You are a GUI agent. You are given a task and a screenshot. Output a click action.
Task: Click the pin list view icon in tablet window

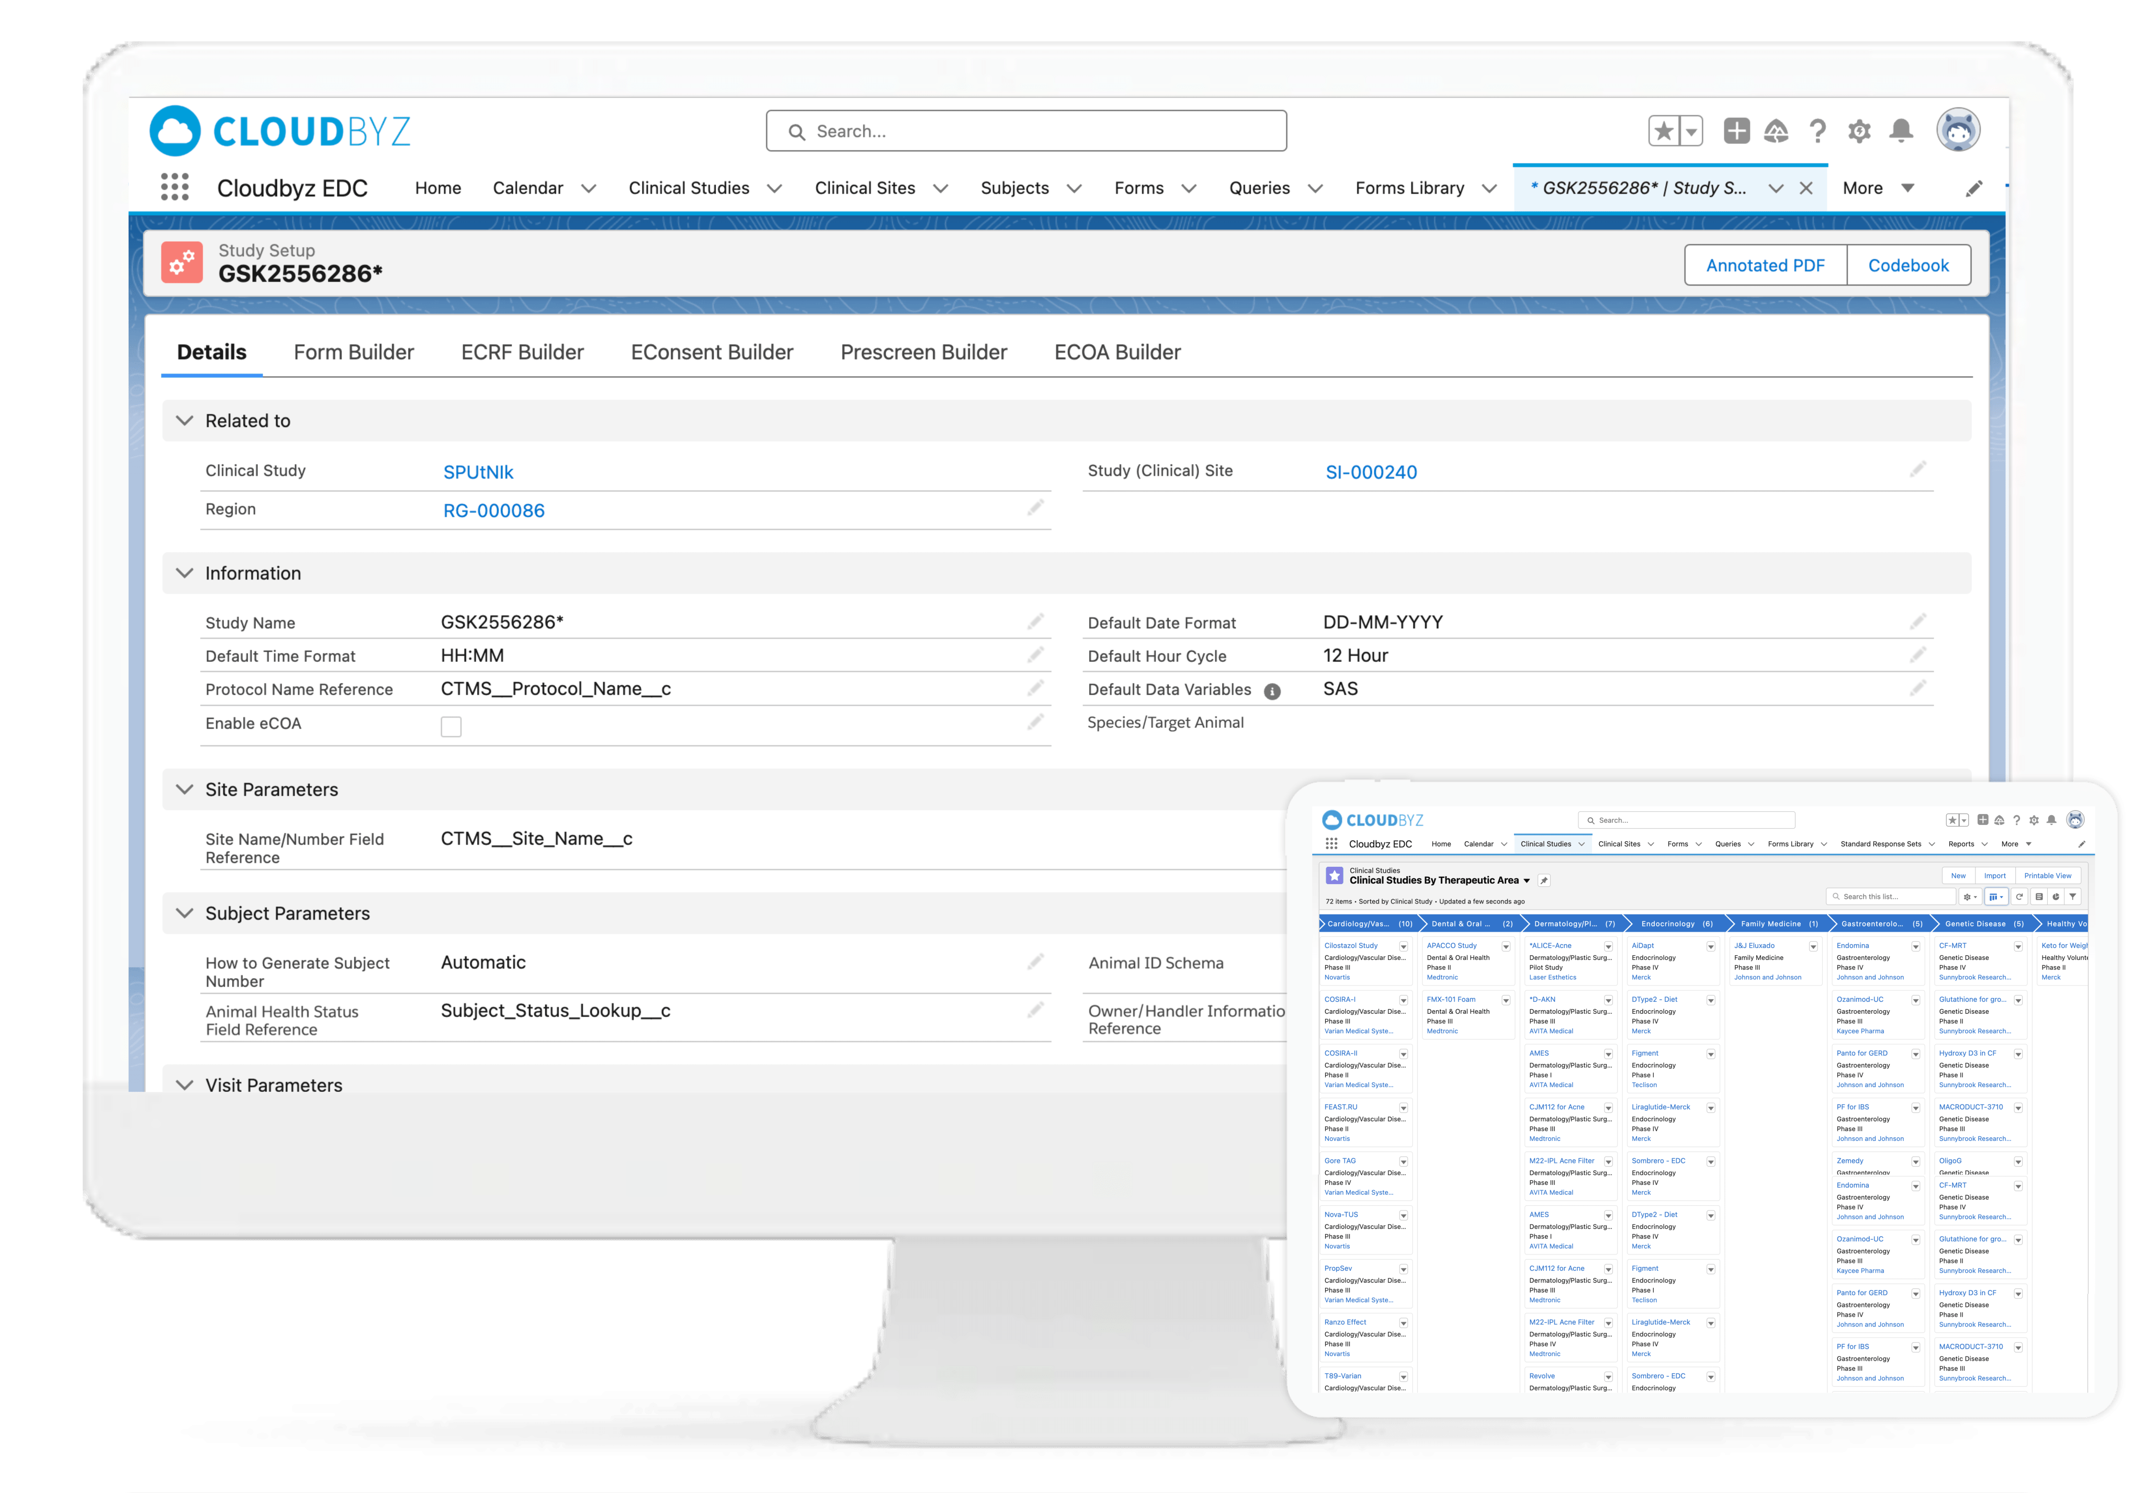pyautogui.click(x=1544, y=880)
